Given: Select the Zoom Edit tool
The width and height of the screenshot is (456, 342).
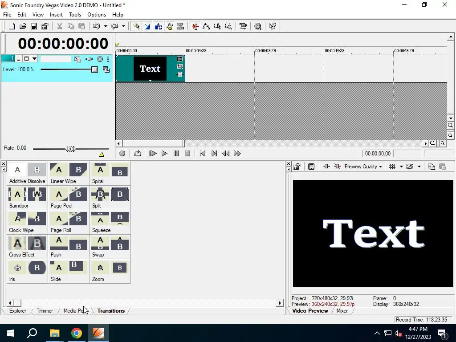Looking at the screenshot, I should tap(228, 26).
